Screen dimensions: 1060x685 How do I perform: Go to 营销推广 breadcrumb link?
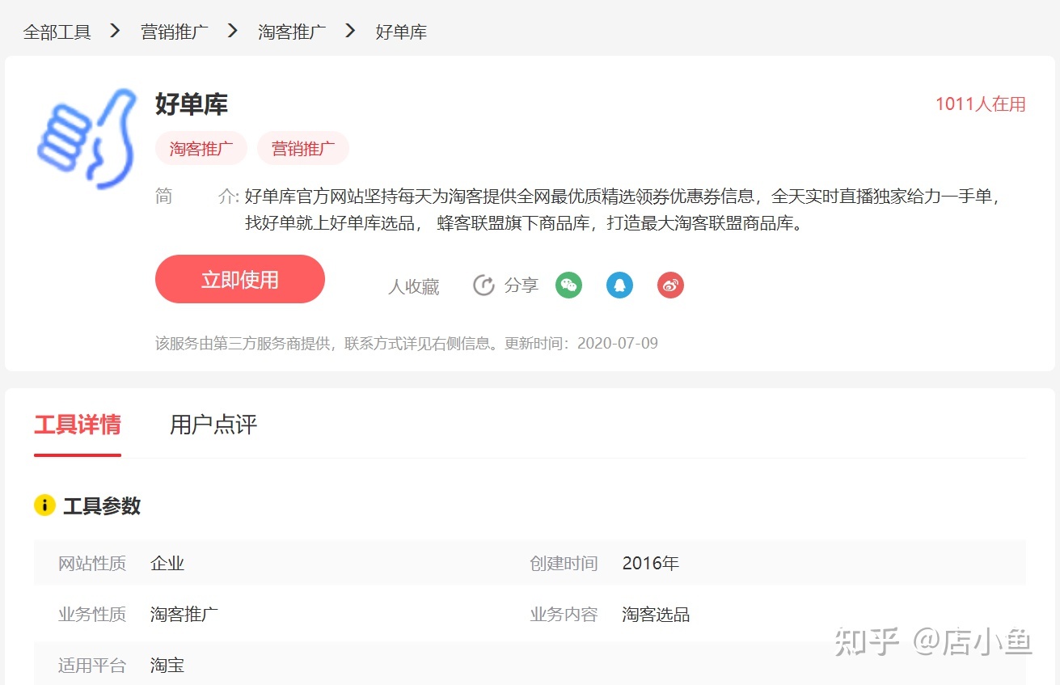(175, 32)
